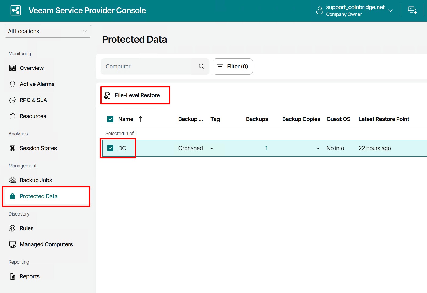Image resolution: width=427 pixels, height=293 pixels.
Task: Click the Managed Computers monitor icon
Action: [13, 244]
